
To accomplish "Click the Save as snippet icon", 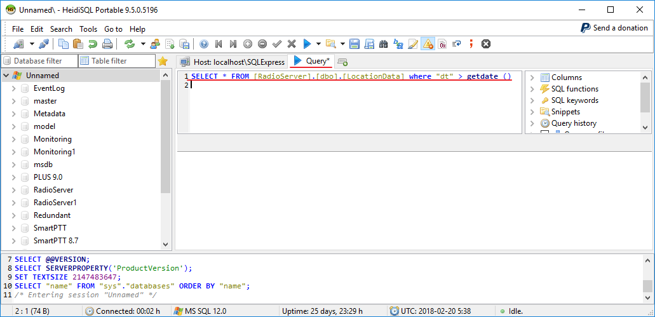I will [369, 44].
